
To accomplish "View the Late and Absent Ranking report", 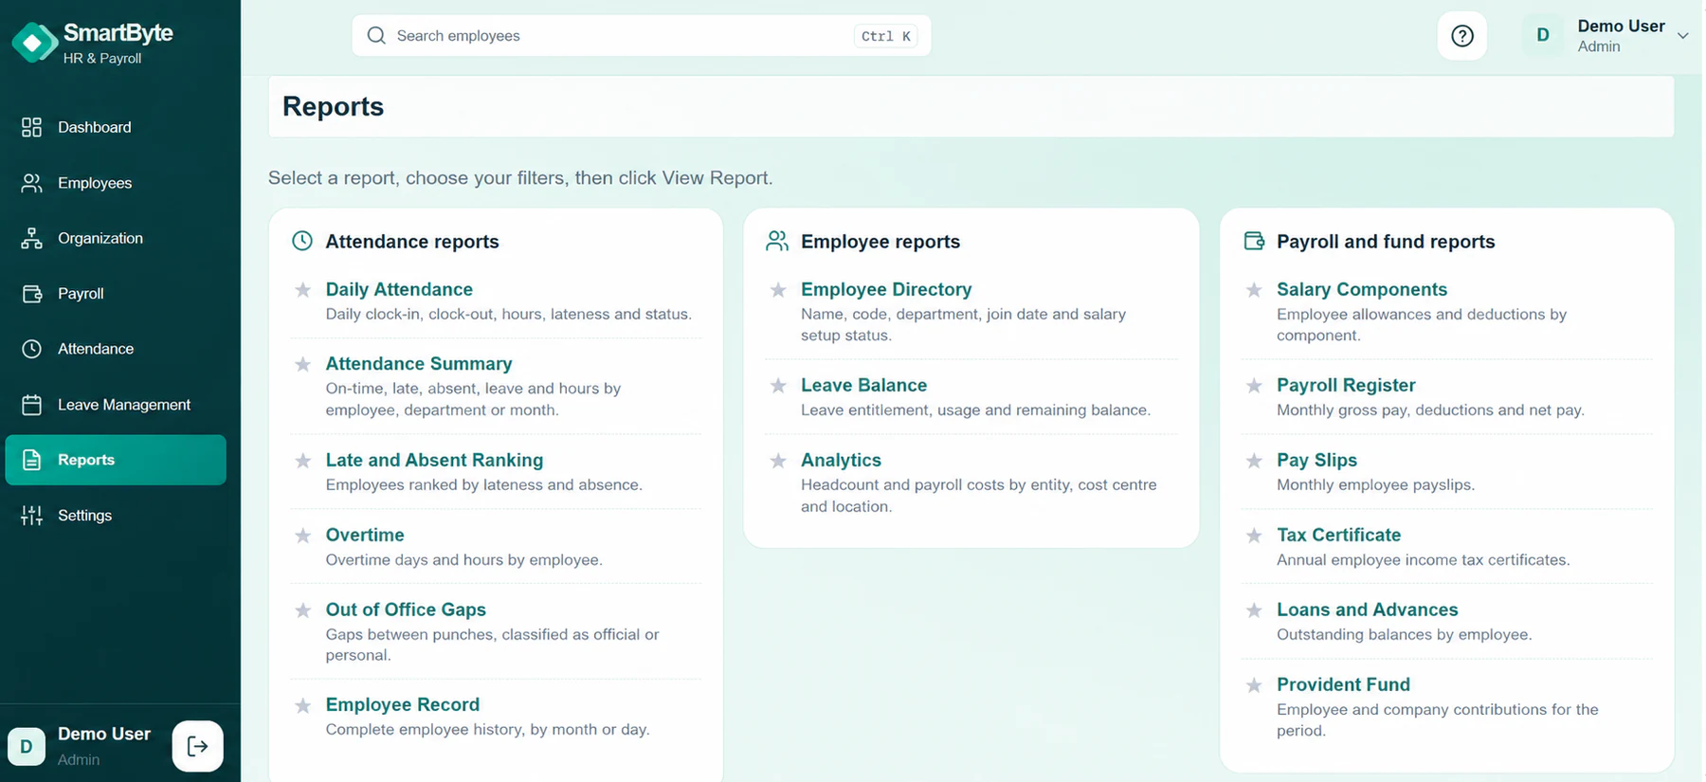I will point(434,460).
